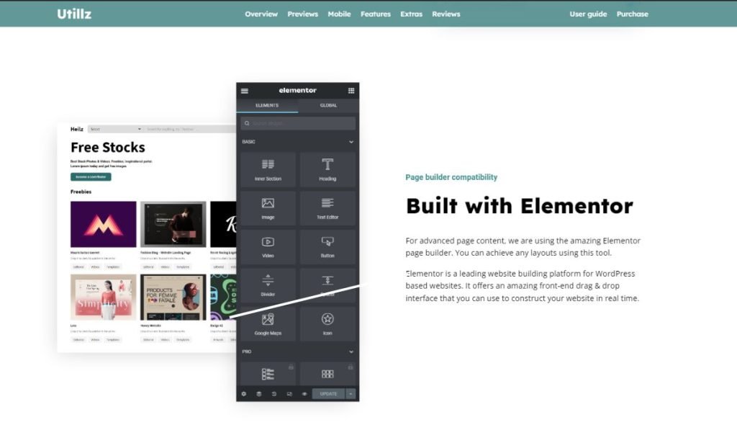Toggle preview mode with the eye icon
Image resolution: width=737 pixels, height=430 pixels.
coord(304,394)
